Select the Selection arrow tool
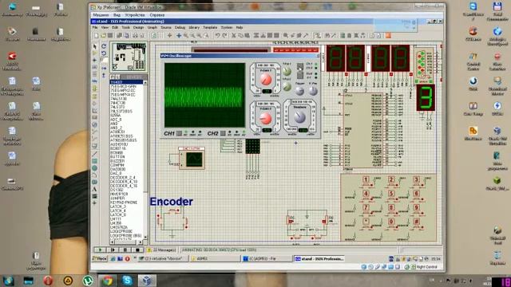511x287 pixels. point(95,46)
